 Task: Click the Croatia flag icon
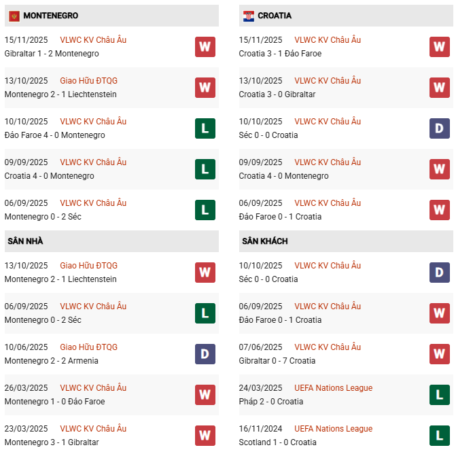click(249, 16)
